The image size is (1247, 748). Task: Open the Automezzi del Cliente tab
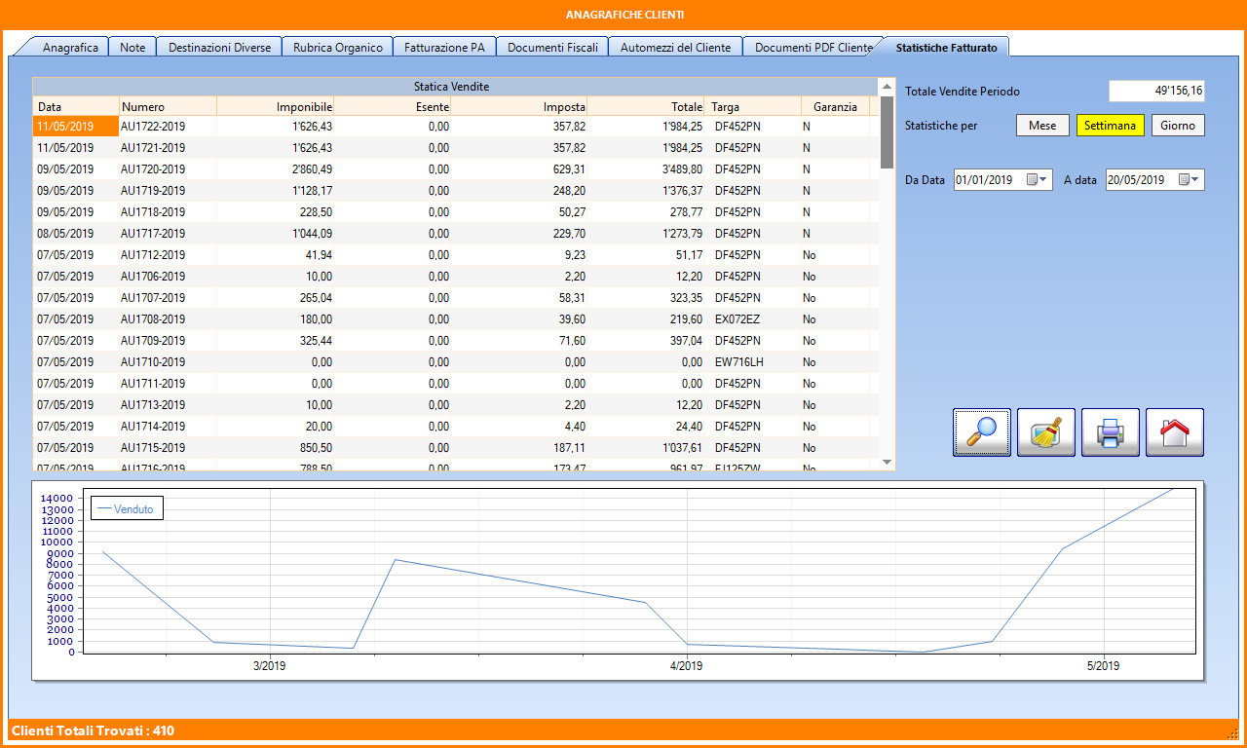coord(675,47)
